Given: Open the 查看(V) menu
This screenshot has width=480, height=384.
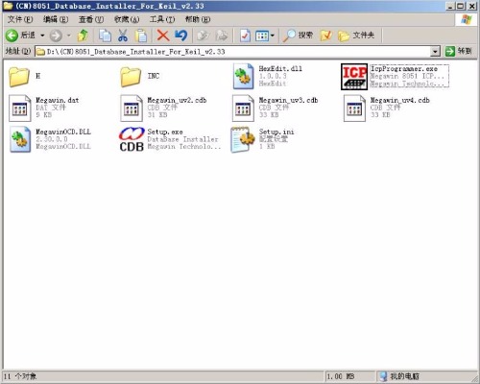Looking at the screenshot, I should [91, 19].
